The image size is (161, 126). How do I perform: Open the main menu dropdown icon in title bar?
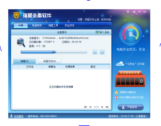click(128, 12)
